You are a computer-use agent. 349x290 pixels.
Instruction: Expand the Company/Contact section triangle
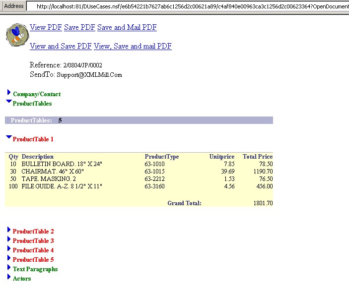click(x=9, y=92)
